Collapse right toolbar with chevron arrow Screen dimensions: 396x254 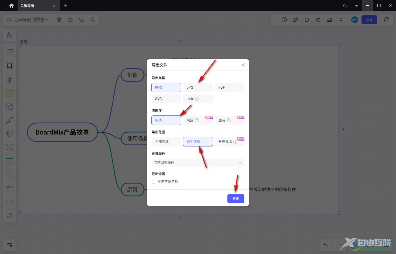click(x=275, y=20)
